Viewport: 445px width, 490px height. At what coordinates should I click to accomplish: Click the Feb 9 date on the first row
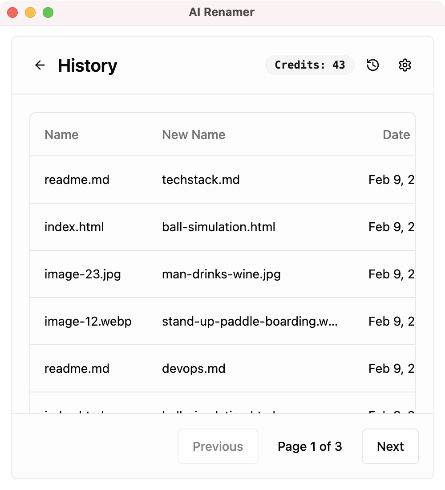(388, 180)
